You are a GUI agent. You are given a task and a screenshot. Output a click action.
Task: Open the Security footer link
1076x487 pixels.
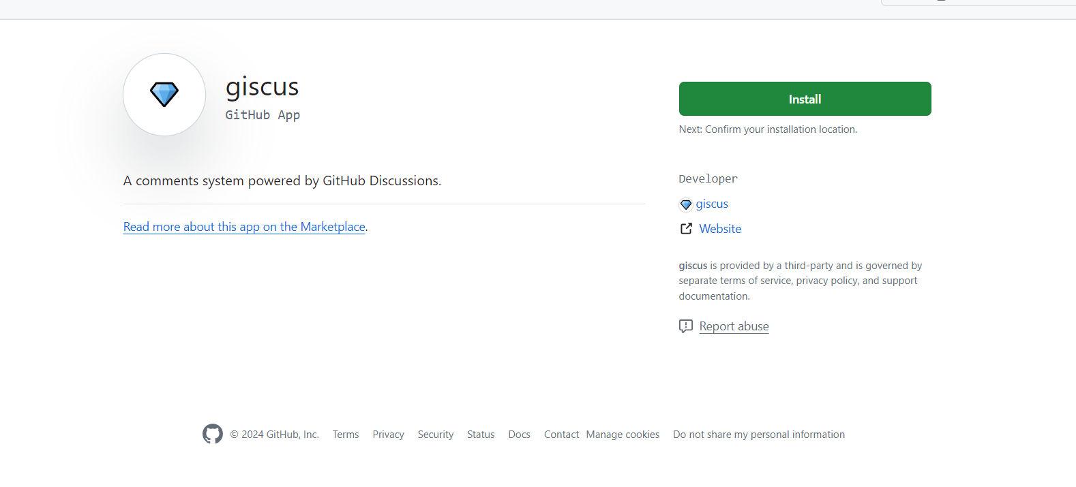[x=436, y=435]
